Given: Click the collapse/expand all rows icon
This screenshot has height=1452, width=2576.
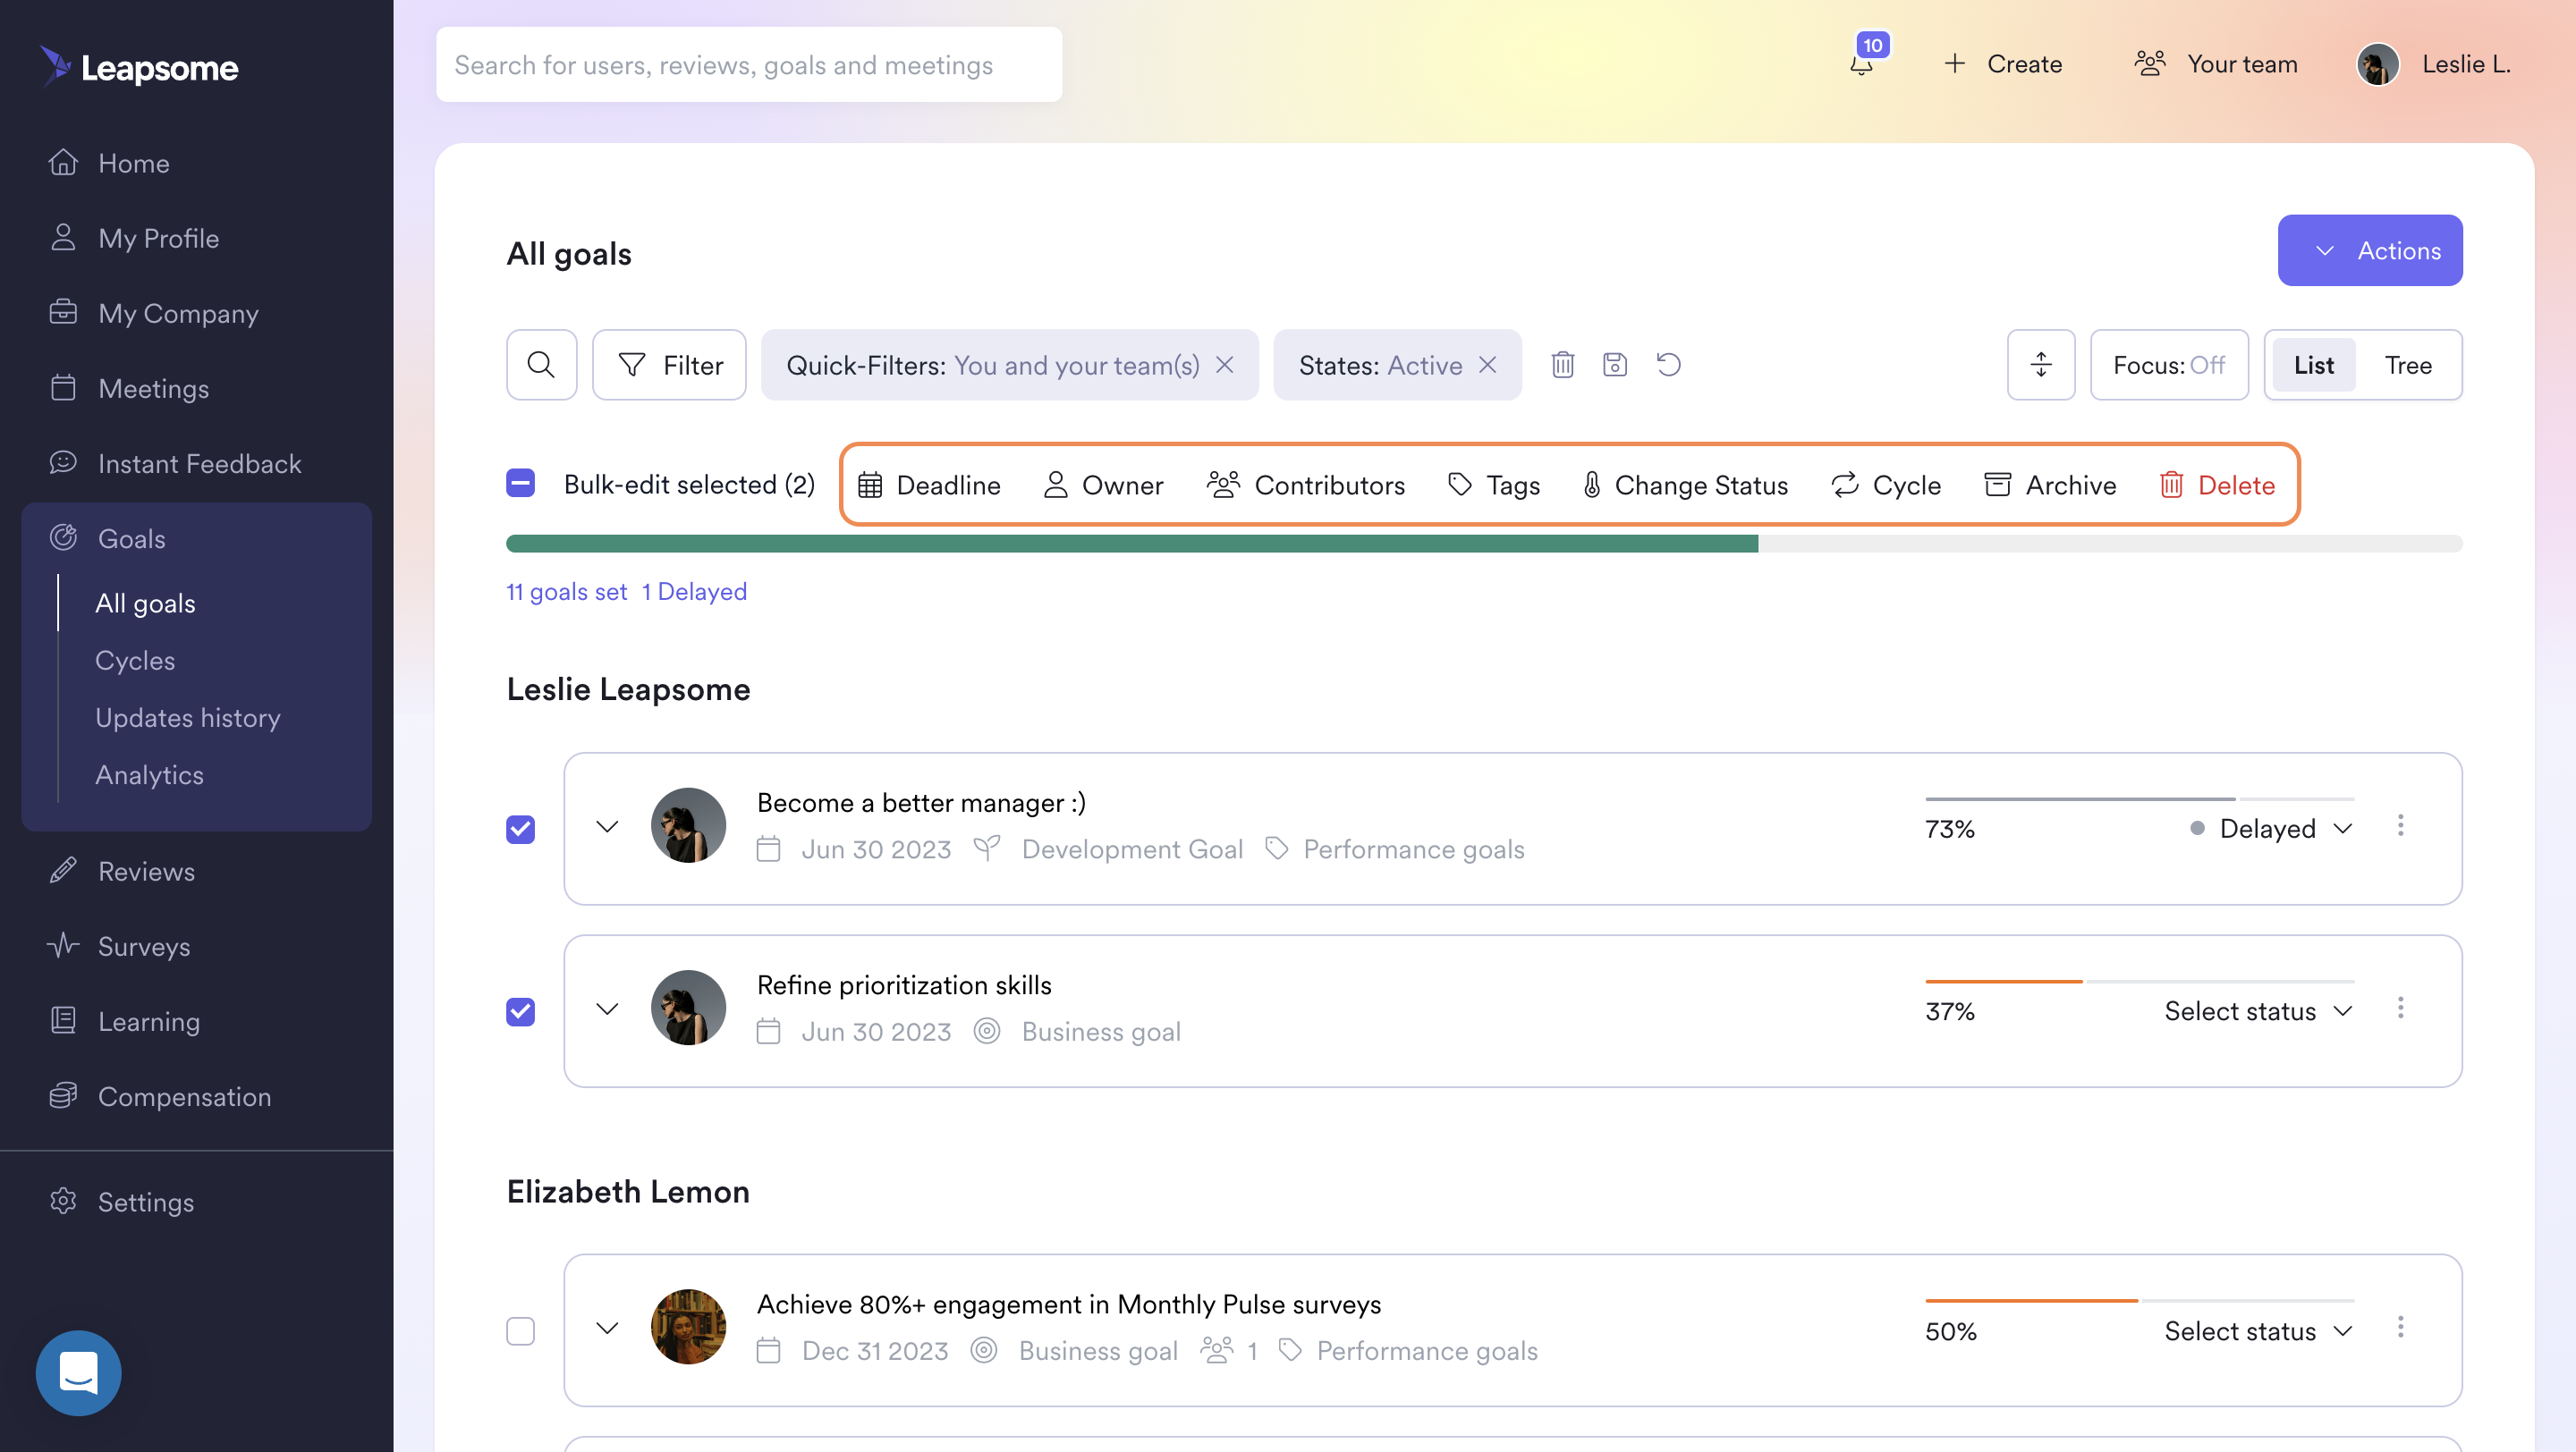Looking at the screenshot, I should click(2041, 365).
